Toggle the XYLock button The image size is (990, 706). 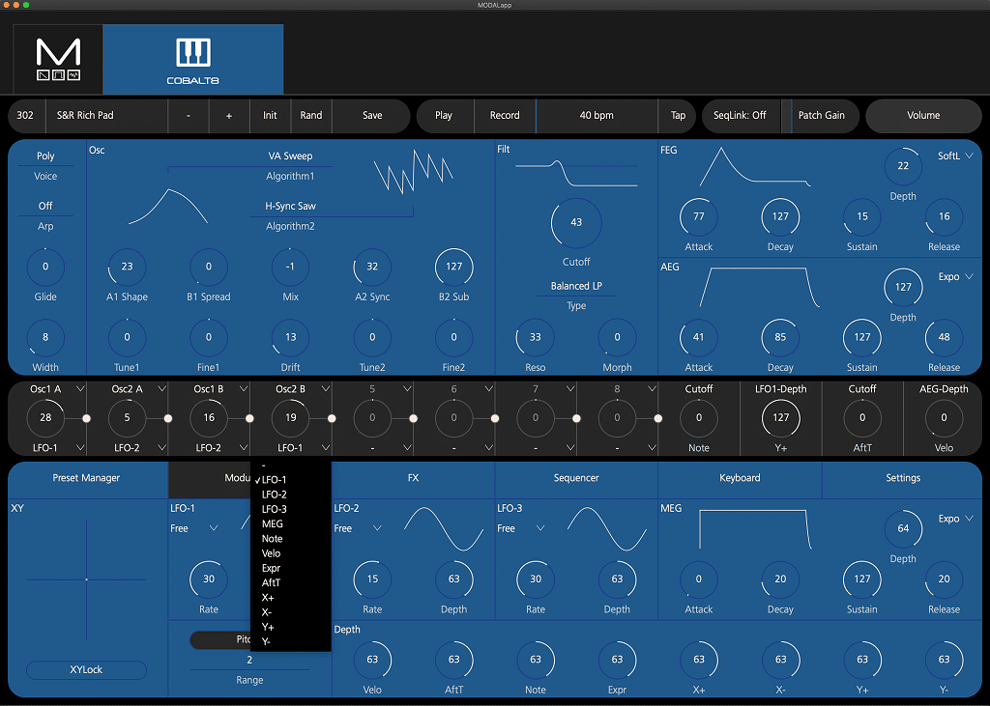coord(86,669)
